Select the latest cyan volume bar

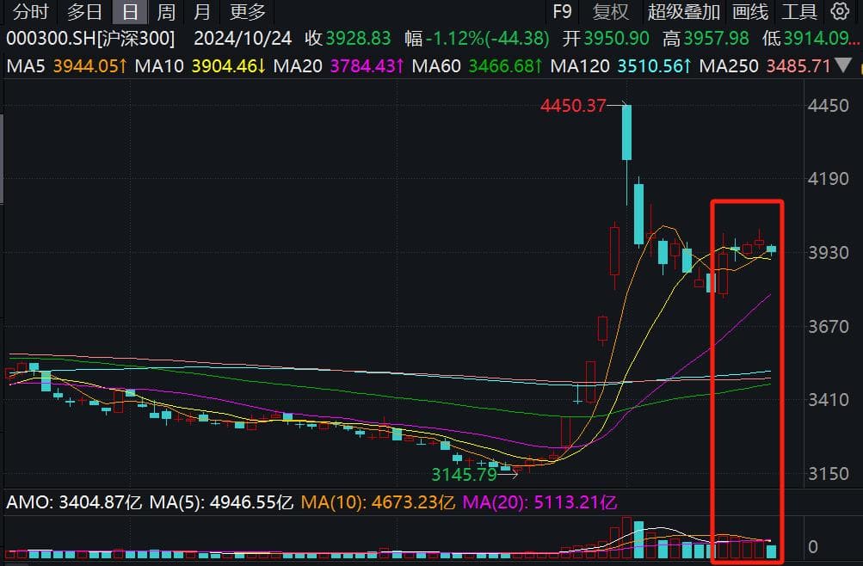(x=772, y=551)
